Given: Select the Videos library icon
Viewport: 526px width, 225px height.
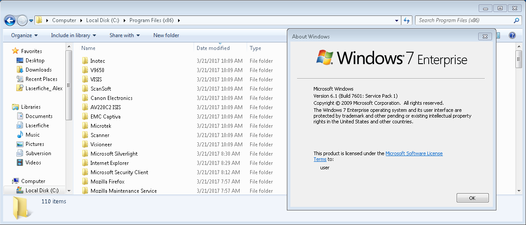Looking at the screenshot, I should [20, 163].
